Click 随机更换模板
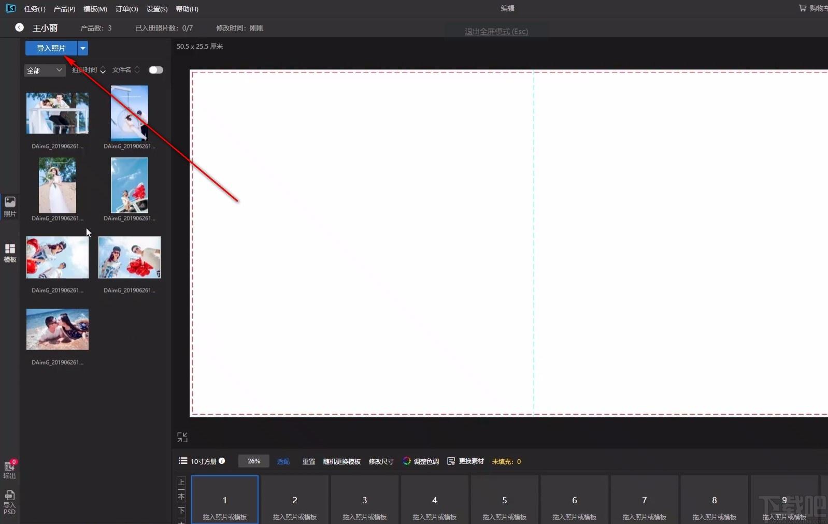This screenshot has width=828, height=524. 342,461
